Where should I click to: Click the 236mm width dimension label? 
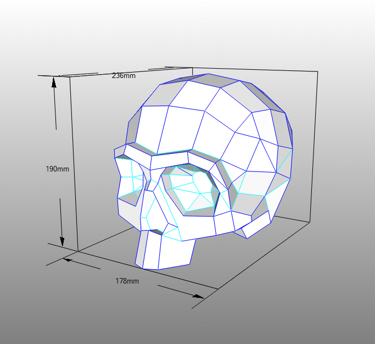click(124, 75)
